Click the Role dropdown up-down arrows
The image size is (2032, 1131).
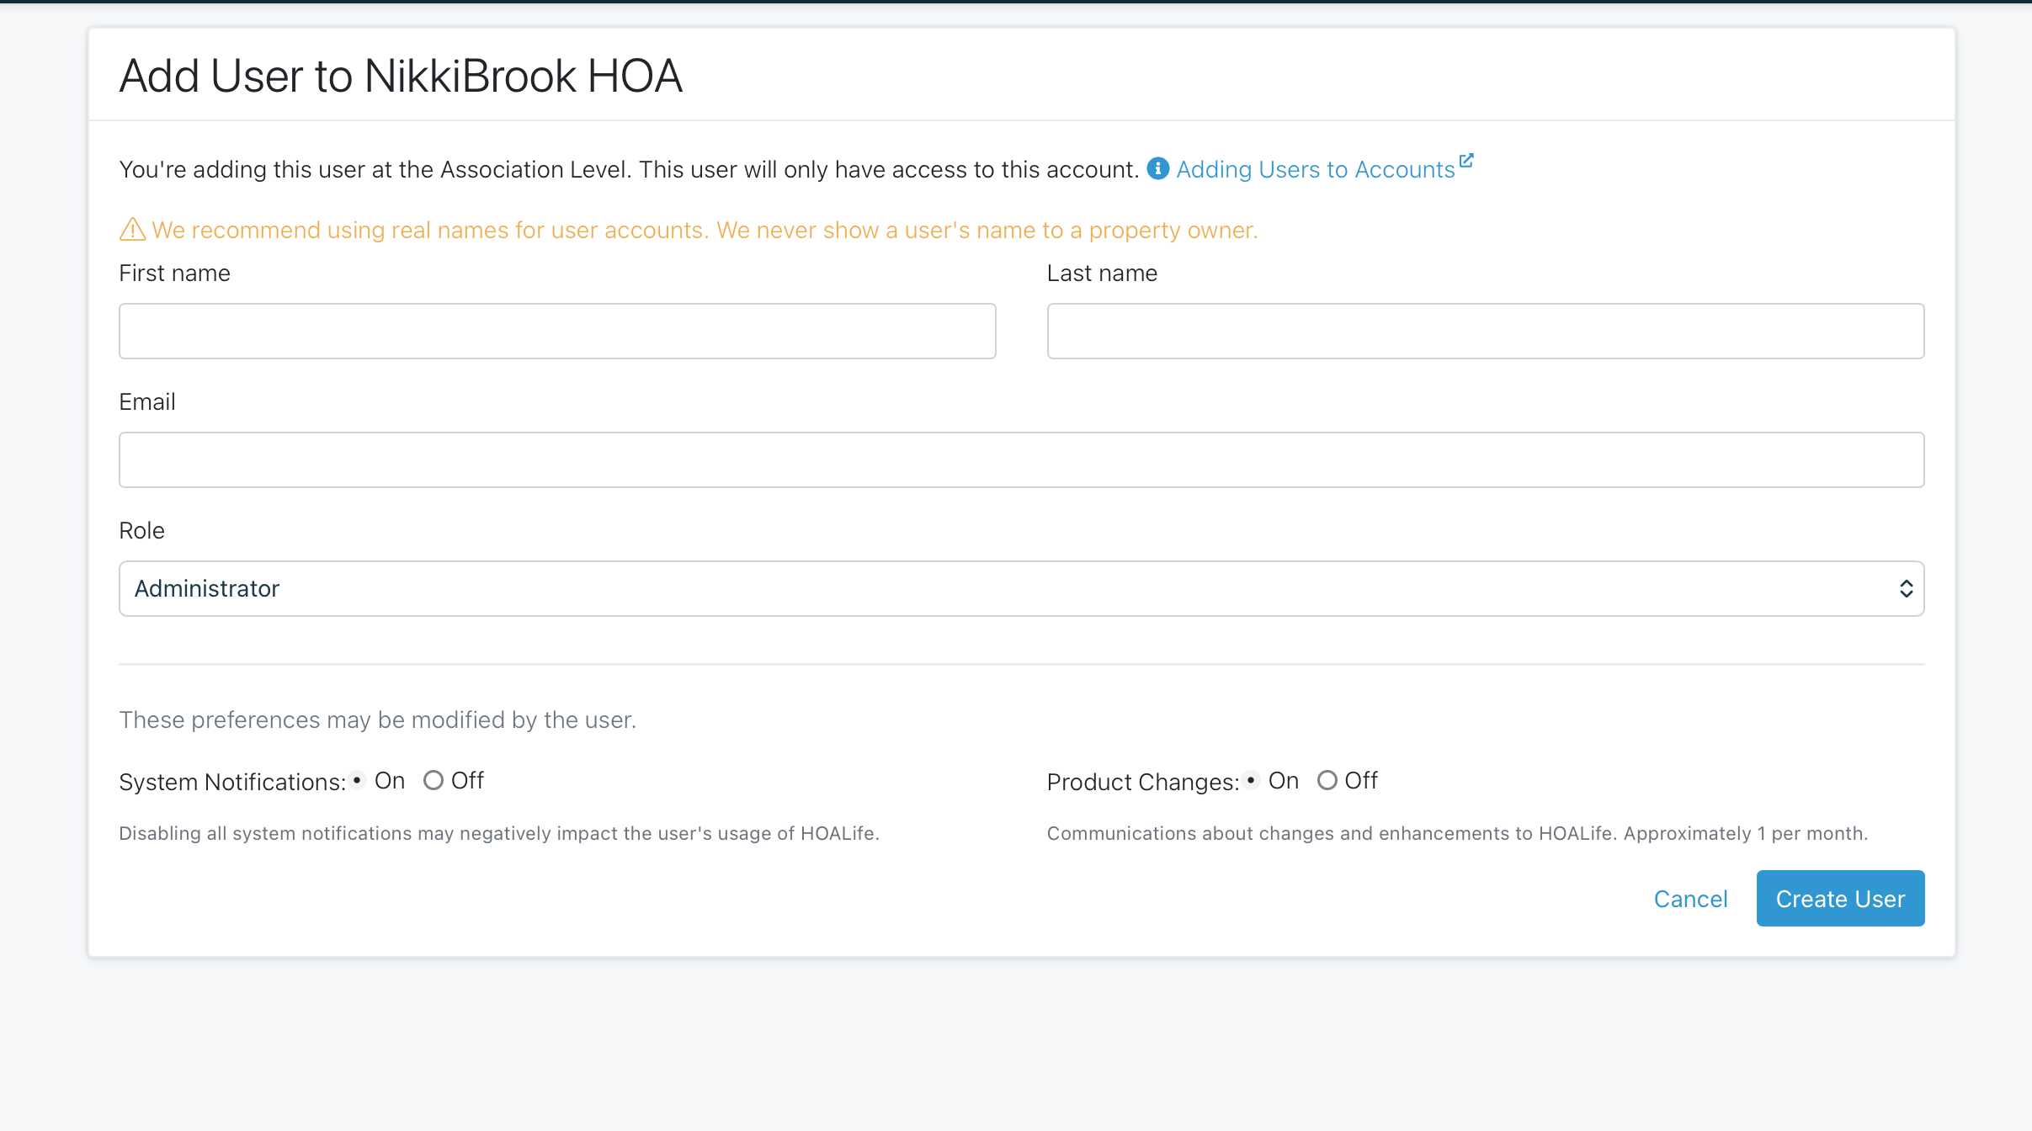pyautogui.click(x=1906, y=589)
